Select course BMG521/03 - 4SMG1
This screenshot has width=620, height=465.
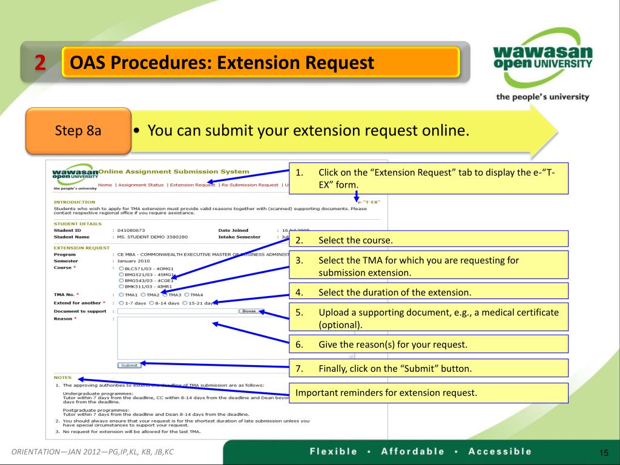click(x=121, y=274)
